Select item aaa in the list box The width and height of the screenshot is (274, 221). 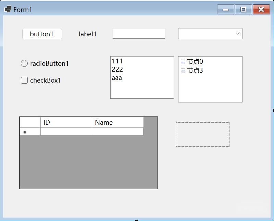coord(117,78)
